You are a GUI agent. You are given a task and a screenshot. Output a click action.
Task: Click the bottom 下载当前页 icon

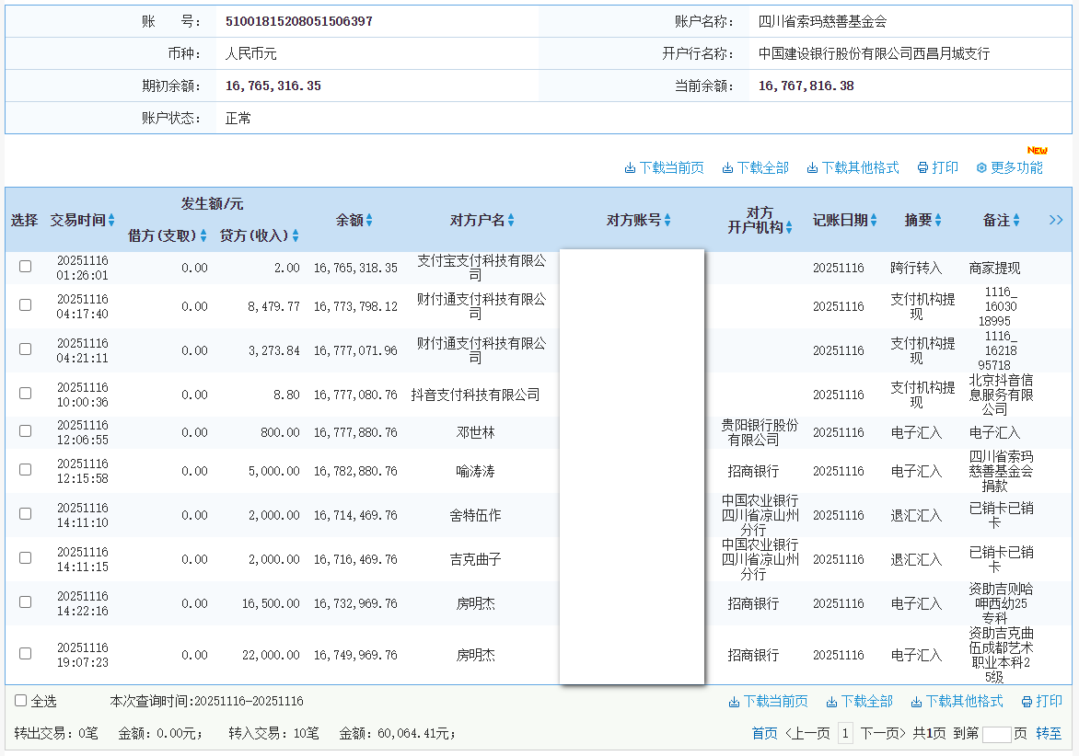pyautogui.click(x=733, y=703)
